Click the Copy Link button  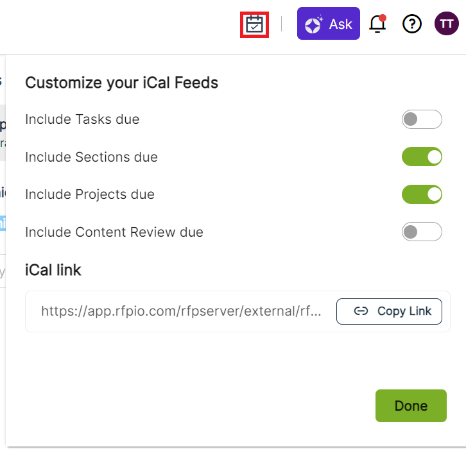[389, 311]
